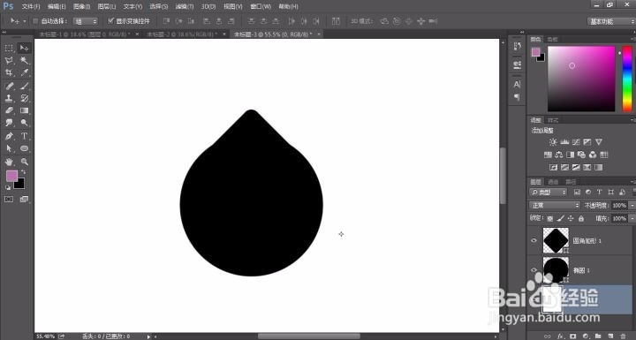The image size is (636, 340).
Task: Toggle lock transparent pixels
Action: [x=550, y=218]
